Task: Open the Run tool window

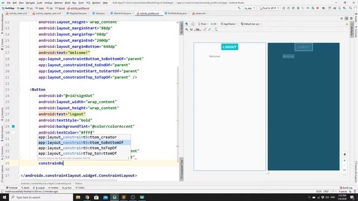Action: pos(67,188)
